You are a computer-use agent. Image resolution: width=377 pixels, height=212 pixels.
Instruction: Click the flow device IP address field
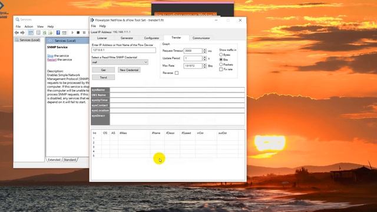[124, 50]
